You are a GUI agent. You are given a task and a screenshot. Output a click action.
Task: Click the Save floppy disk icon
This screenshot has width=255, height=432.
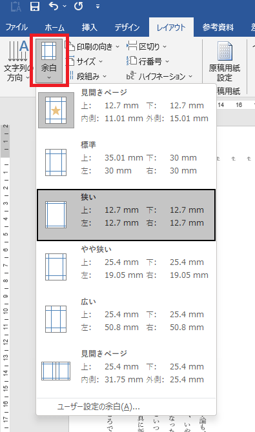click(35, 6)
